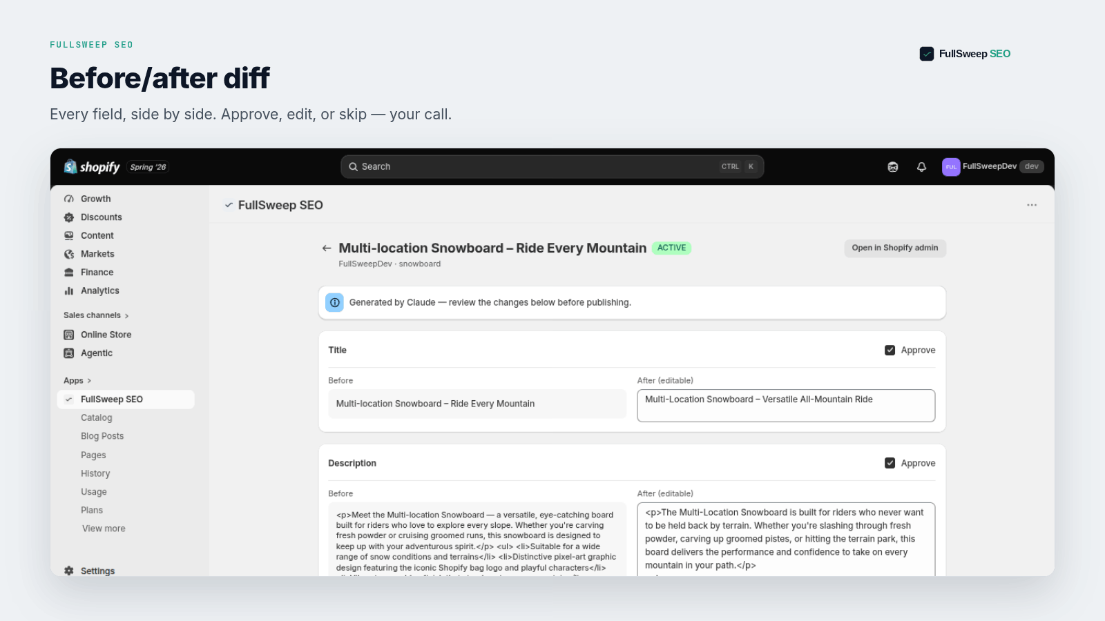Viewport: 1105px width, 621px height.
Task: Click the FullSweep SEO app header icon
Action: [x=229, y=205]
